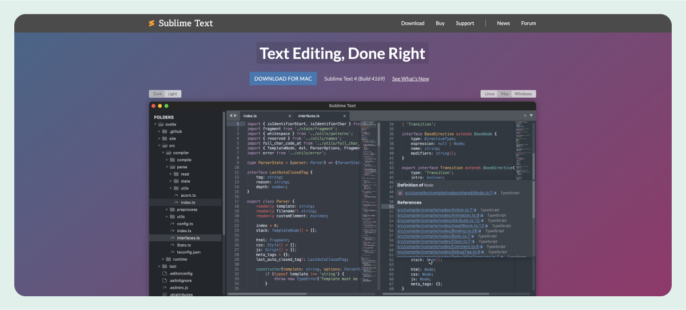Switch screenshot theme to Light
Viewport: 686px width, 310px height.
point(173,94)
